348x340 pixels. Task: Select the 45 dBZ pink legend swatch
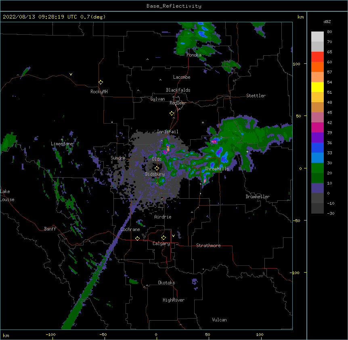pos(317,118)
